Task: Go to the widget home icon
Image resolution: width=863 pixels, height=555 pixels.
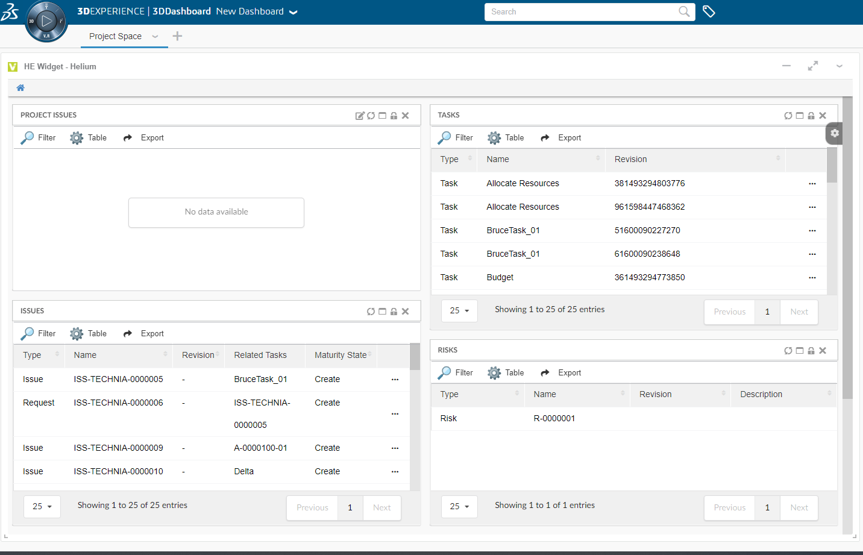Action: click(20, 88)
